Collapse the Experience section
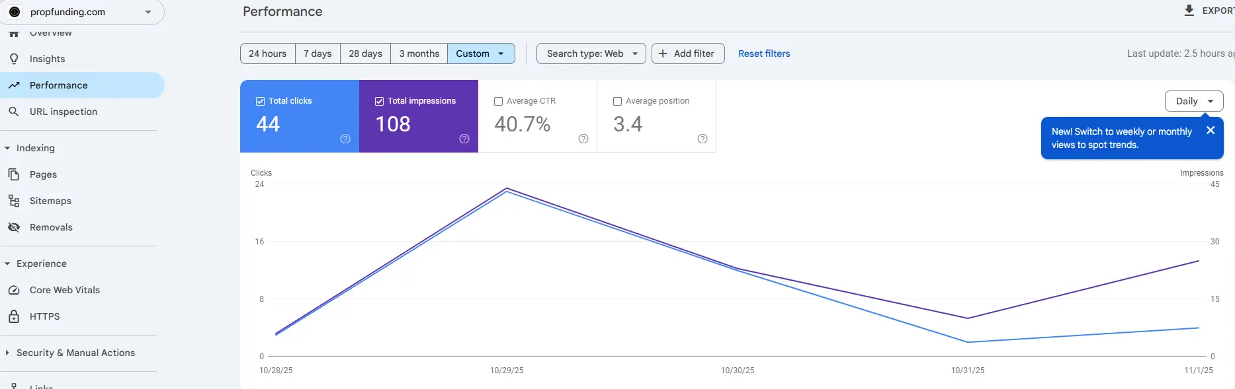 [7, 264]
